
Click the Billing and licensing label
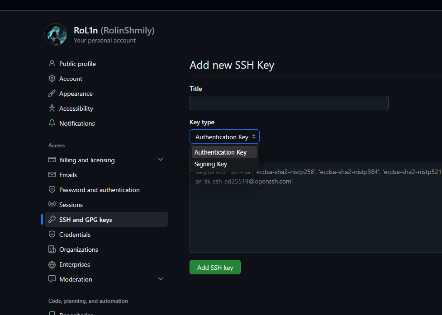pos(87,160)
